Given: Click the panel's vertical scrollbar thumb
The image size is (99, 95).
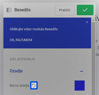Looking at the screenshot, I should tap(93, 58).
